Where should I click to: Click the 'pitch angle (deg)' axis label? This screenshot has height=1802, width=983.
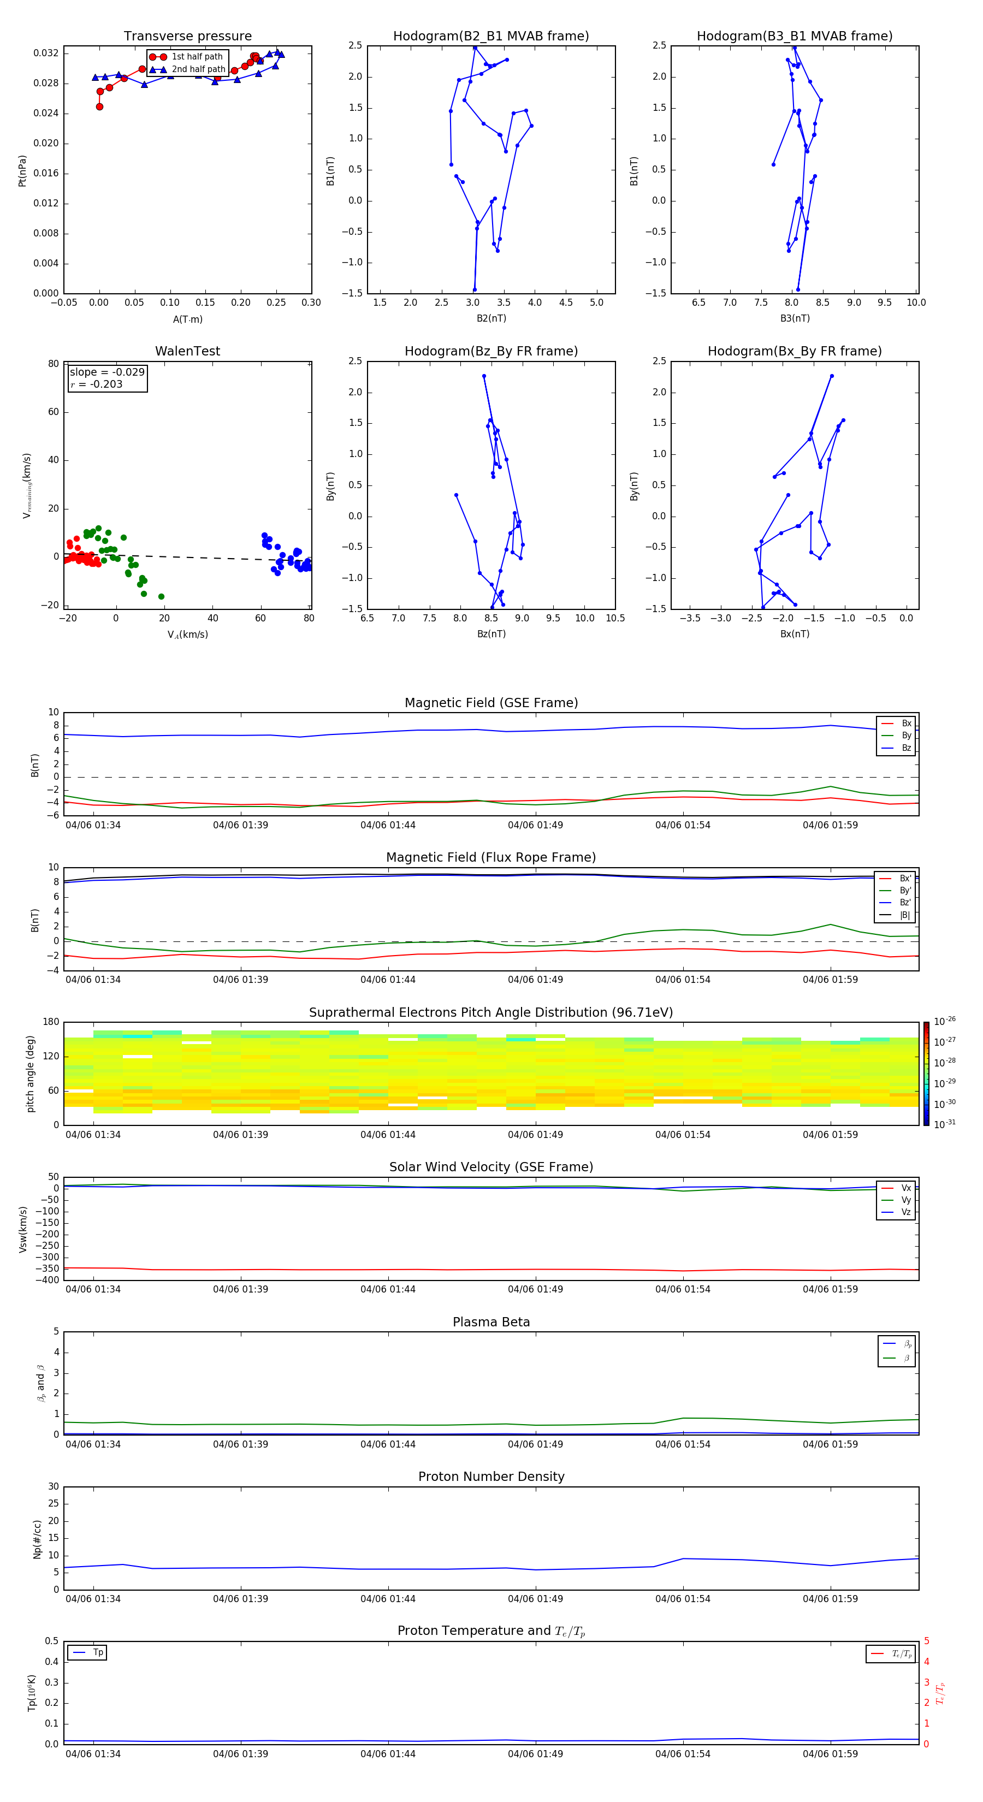(x=30, y=1074)
